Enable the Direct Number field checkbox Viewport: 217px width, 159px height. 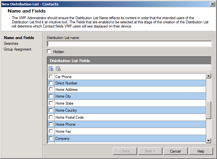[51, 83]
